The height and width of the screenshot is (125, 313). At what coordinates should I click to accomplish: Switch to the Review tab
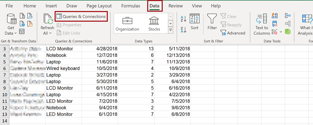tap(176, 6)
